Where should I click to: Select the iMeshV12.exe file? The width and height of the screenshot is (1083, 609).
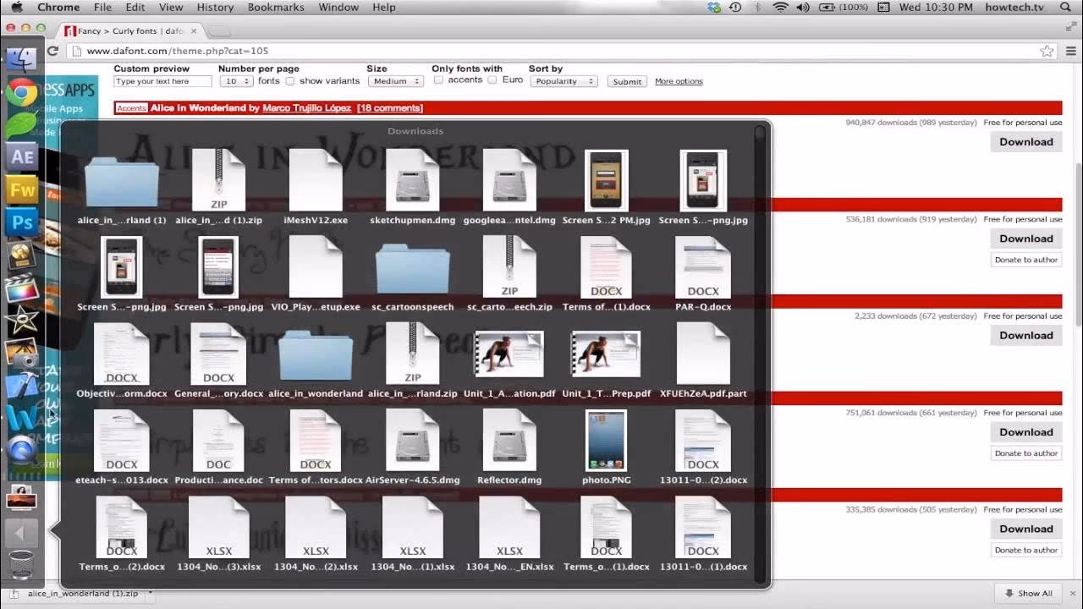coord(315,179)
